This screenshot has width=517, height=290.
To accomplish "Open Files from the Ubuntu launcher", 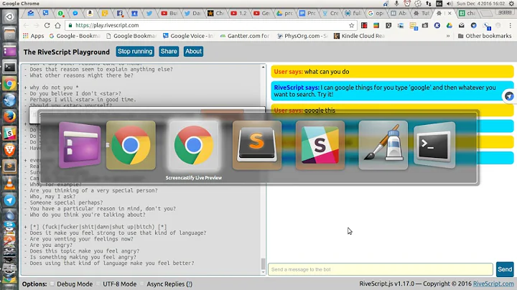I will pos(9,34).
